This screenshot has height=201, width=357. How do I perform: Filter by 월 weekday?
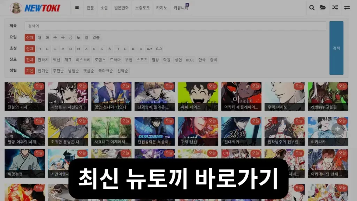(x=40, y=37)
